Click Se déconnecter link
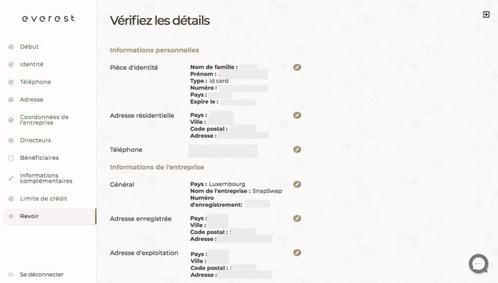498x283 pixels. [x=41, y=274]
